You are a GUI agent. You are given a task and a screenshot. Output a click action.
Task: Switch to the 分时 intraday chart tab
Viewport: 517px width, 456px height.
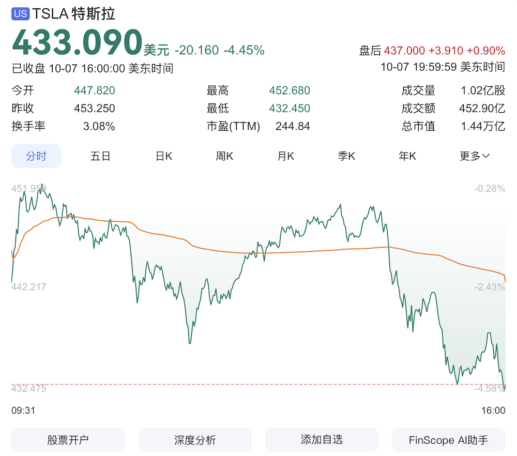point(36,156)
